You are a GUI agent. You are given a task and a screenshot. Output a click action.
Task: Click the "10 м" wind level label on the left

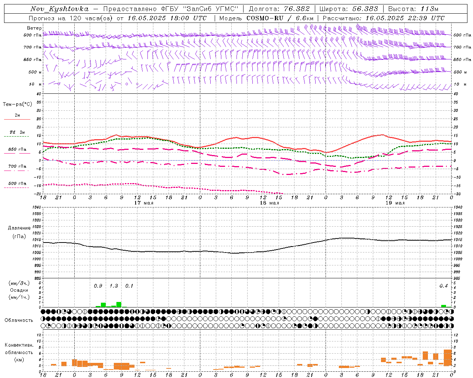[35, 84]
